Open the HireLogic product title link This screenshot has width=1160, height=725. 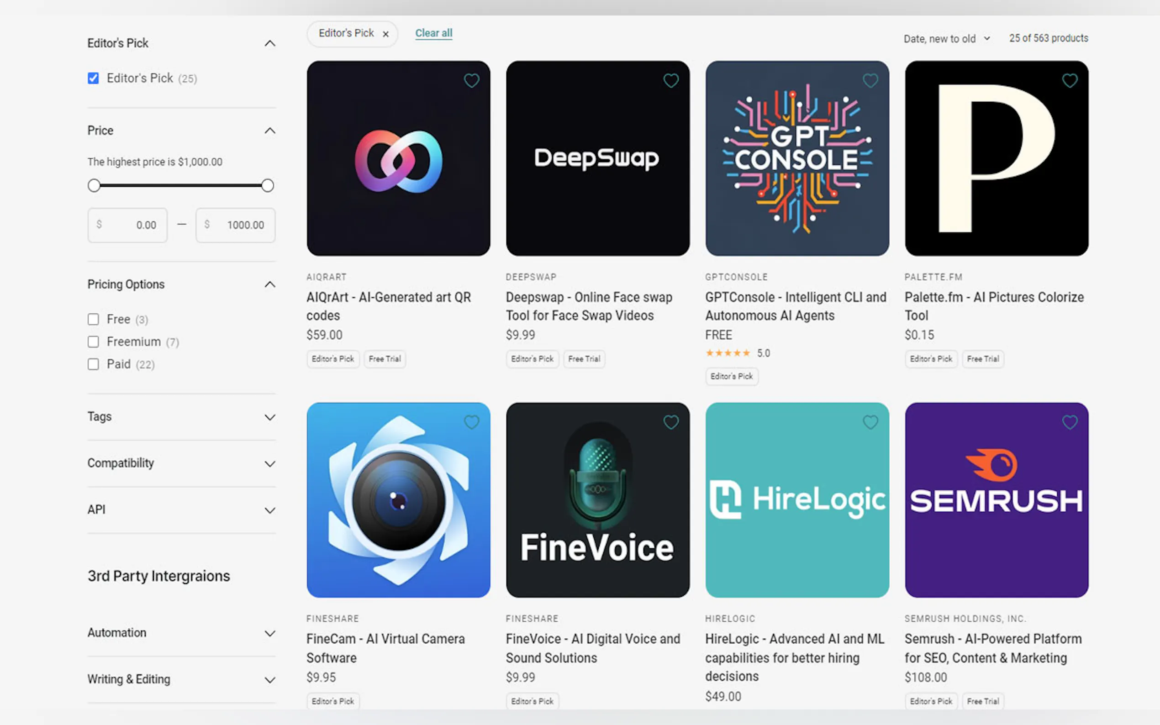click(795, 657)
